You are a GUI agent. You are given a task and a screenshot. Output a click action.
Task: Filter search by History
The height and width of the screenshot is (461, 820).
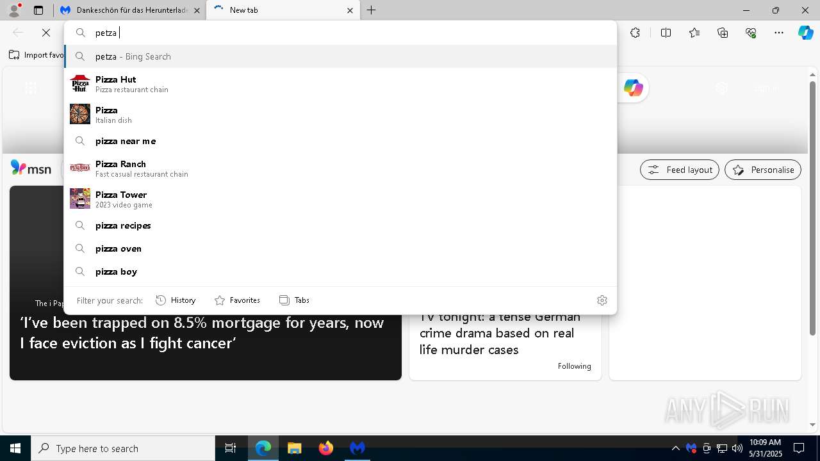176,300
